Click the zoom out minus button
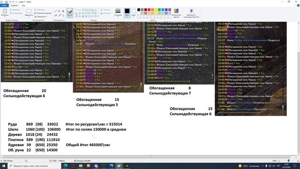The width and height of the screenshot is (300, 169). [x=279, y=161]
